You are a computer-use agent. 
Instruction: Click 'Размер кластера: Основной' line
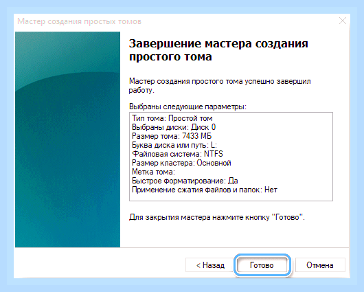(181, 163)
